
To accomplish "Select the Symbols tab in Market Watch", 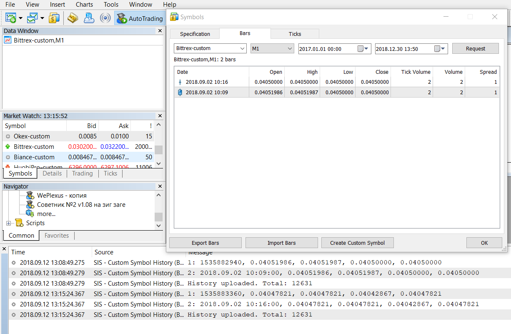I will pos(20,173).
